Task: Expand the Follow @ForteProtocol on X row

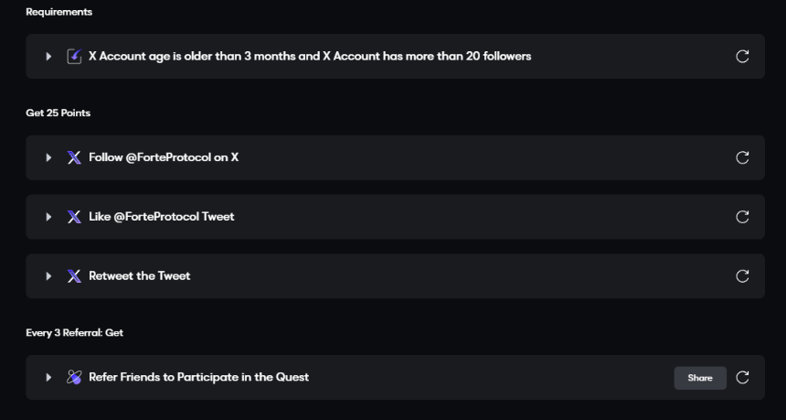Action: [48, 157]
